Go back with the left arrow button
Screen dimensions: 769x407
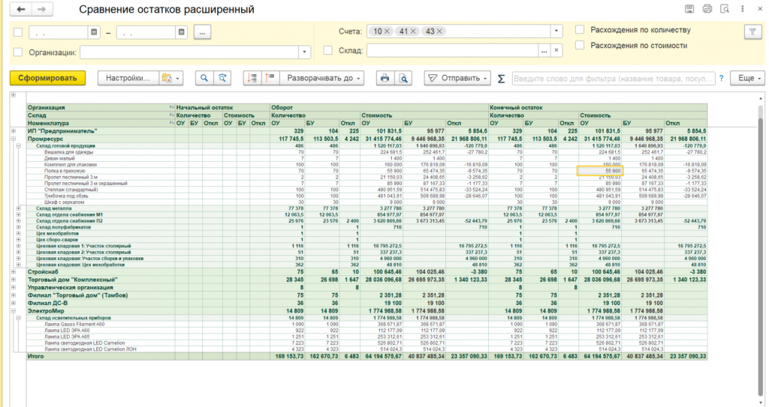coord(20,10)
